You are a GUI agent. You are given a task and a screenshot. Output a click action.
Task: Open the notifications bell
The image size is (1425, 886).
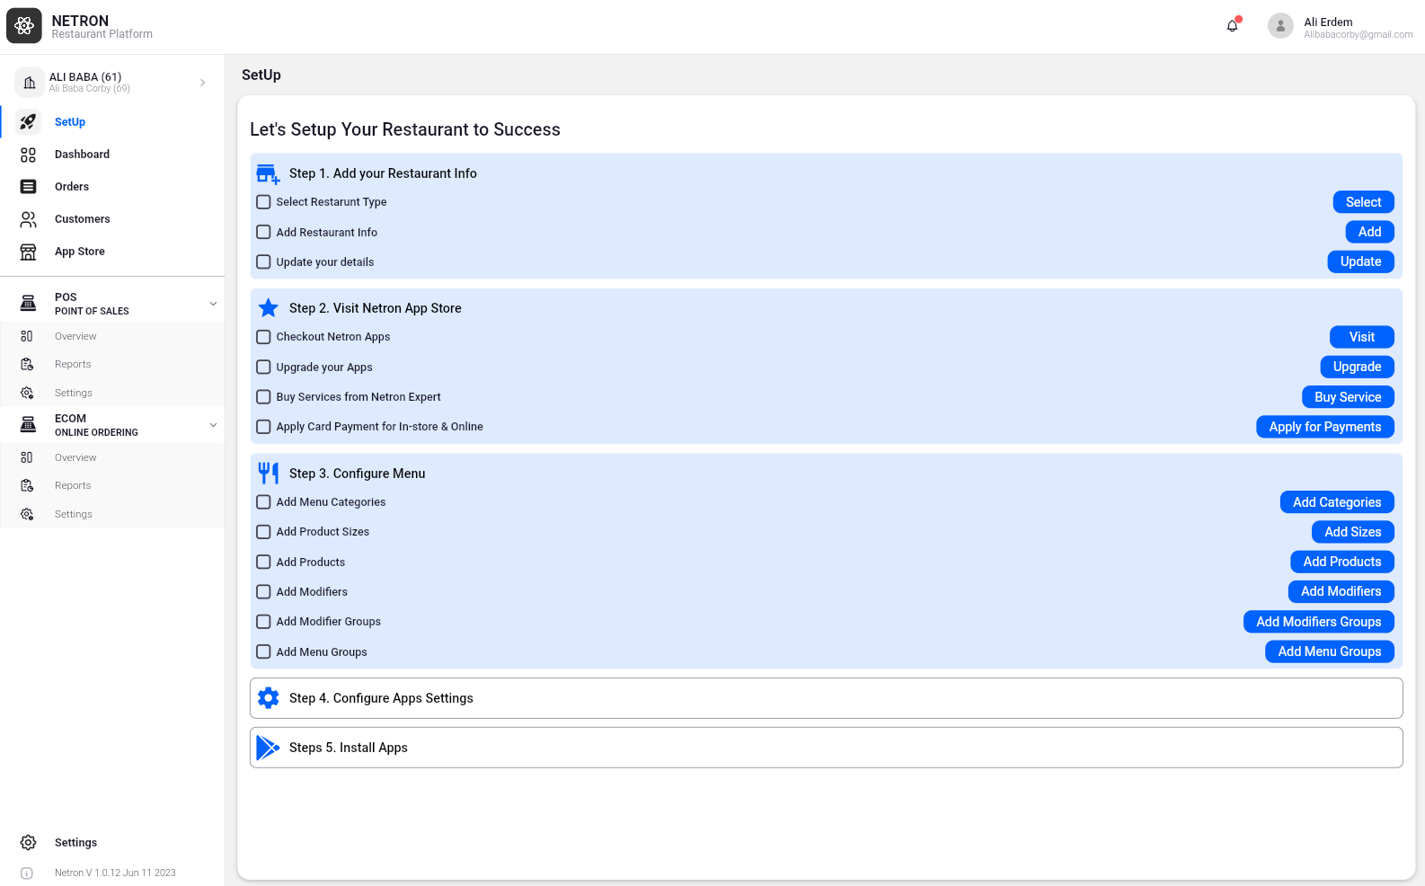(x=1233, y=25)
